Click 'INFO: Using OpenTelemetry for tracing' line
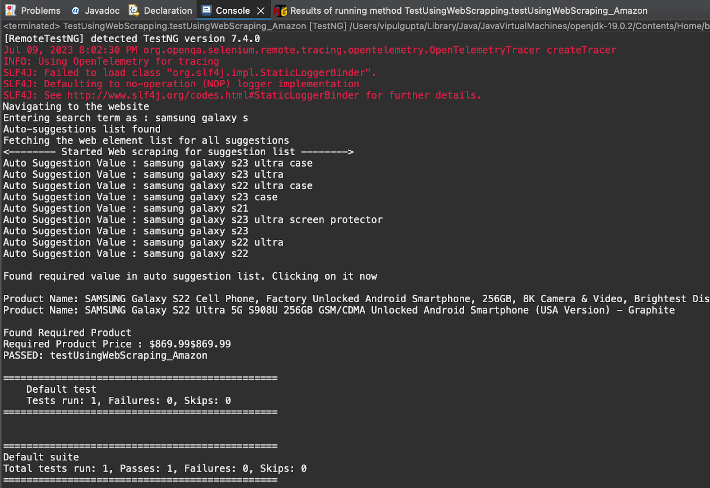The image size is (710, 488). (x=111, y=62)
